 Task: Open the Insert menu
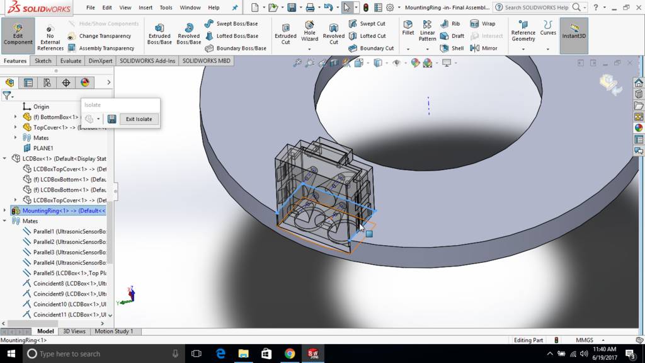[x=146, y=8]
